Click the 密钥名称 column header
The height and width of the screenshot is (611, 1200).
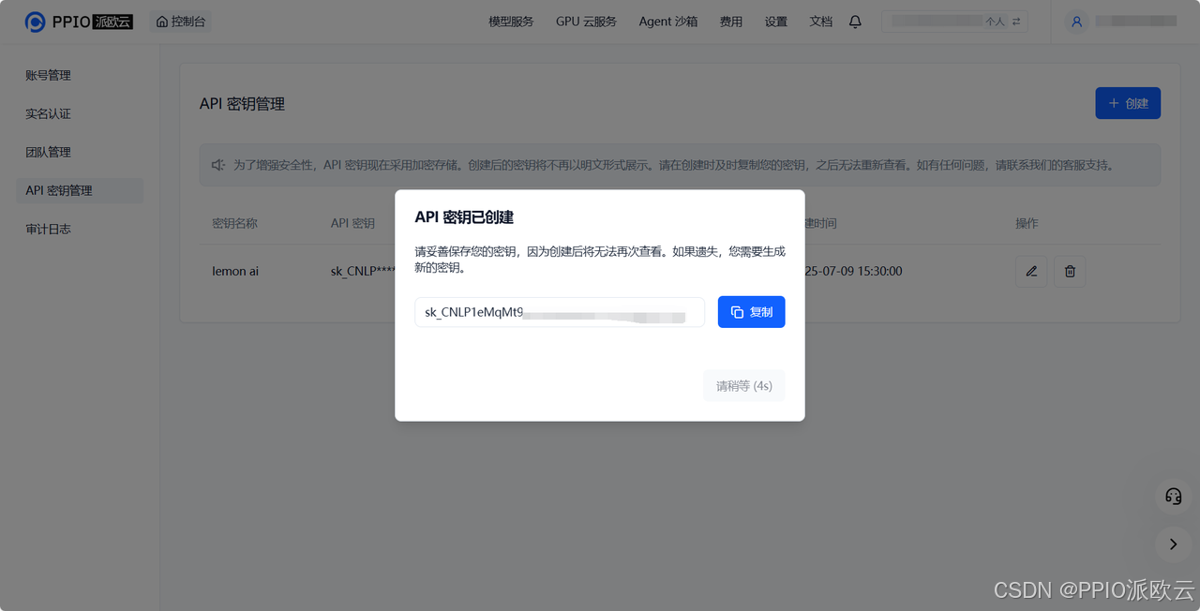point(234,223)
